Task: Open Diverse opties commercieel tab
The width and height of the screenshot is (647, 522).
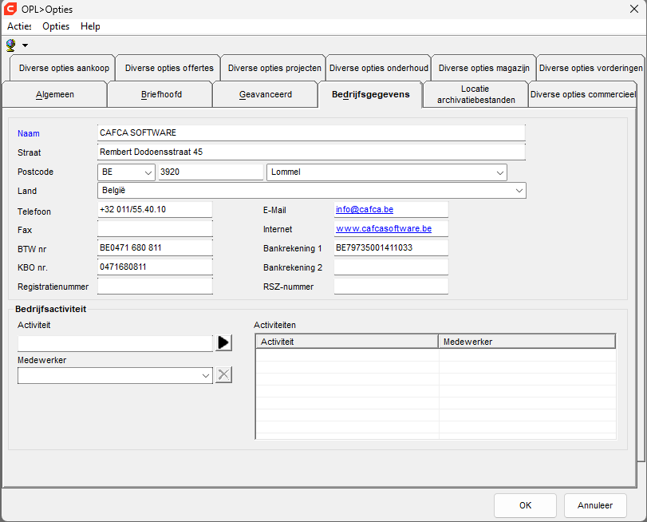Action: [x=582, y=94]
